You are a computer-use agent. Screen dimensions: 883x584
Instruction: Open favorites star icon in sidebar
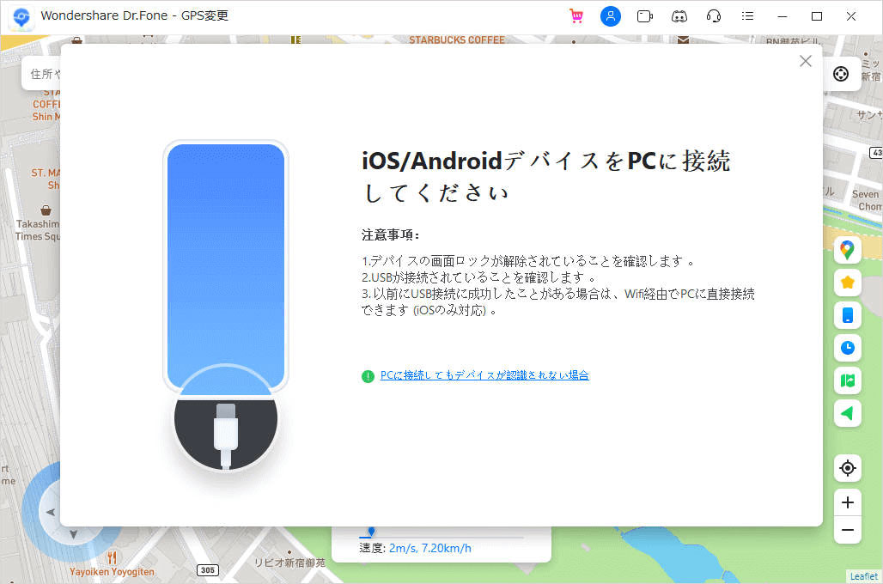pos(848,283)
